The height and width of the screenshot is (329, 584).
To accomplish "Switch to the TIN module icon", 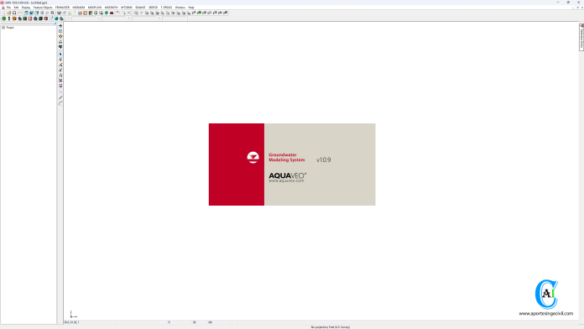I will (x=3, y=18).
